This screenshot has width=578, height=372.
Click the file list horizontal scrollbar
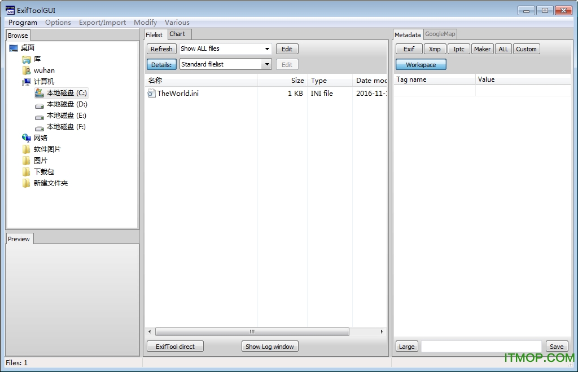[252, 332]
